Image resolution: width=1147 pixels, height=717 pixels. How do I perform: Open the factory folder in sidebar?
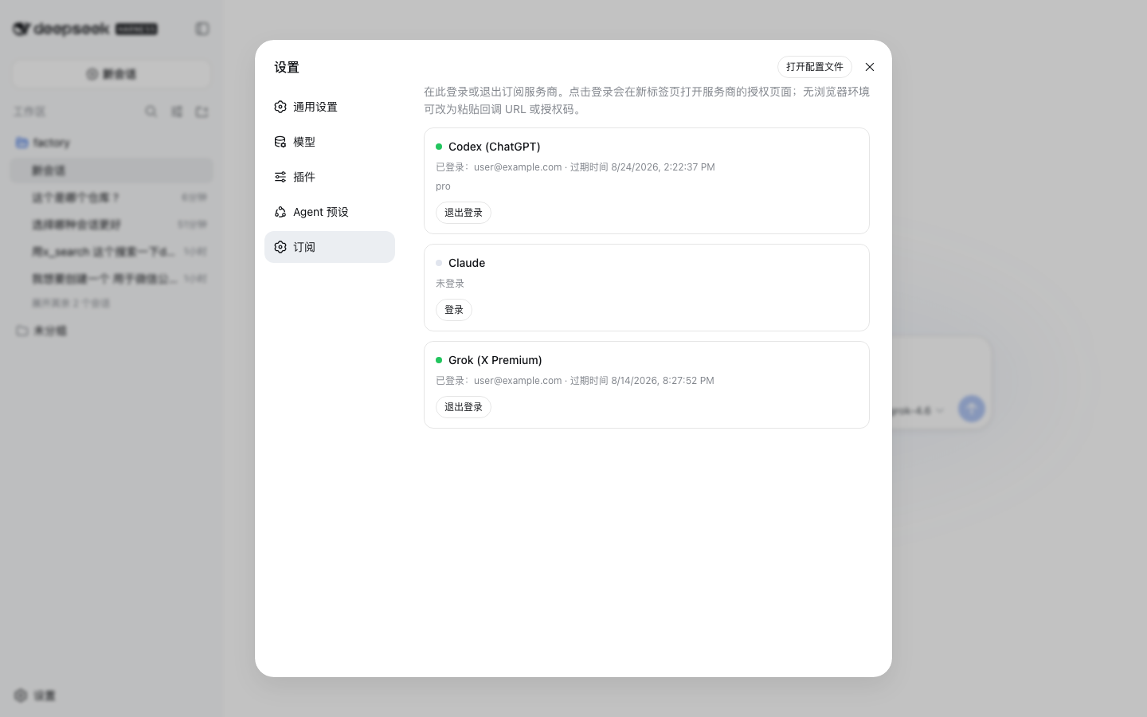[112, 143]
